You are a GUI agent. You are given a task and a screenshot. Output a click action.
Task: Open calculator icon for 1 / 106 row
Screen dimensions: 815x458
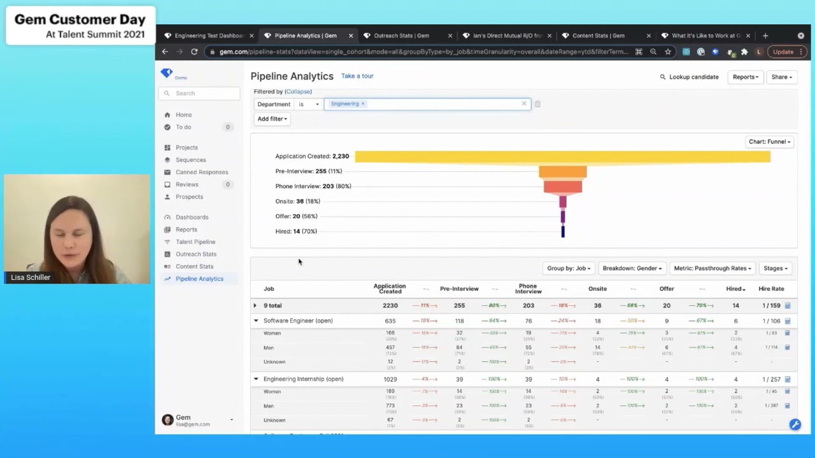(x=788, y=321)
